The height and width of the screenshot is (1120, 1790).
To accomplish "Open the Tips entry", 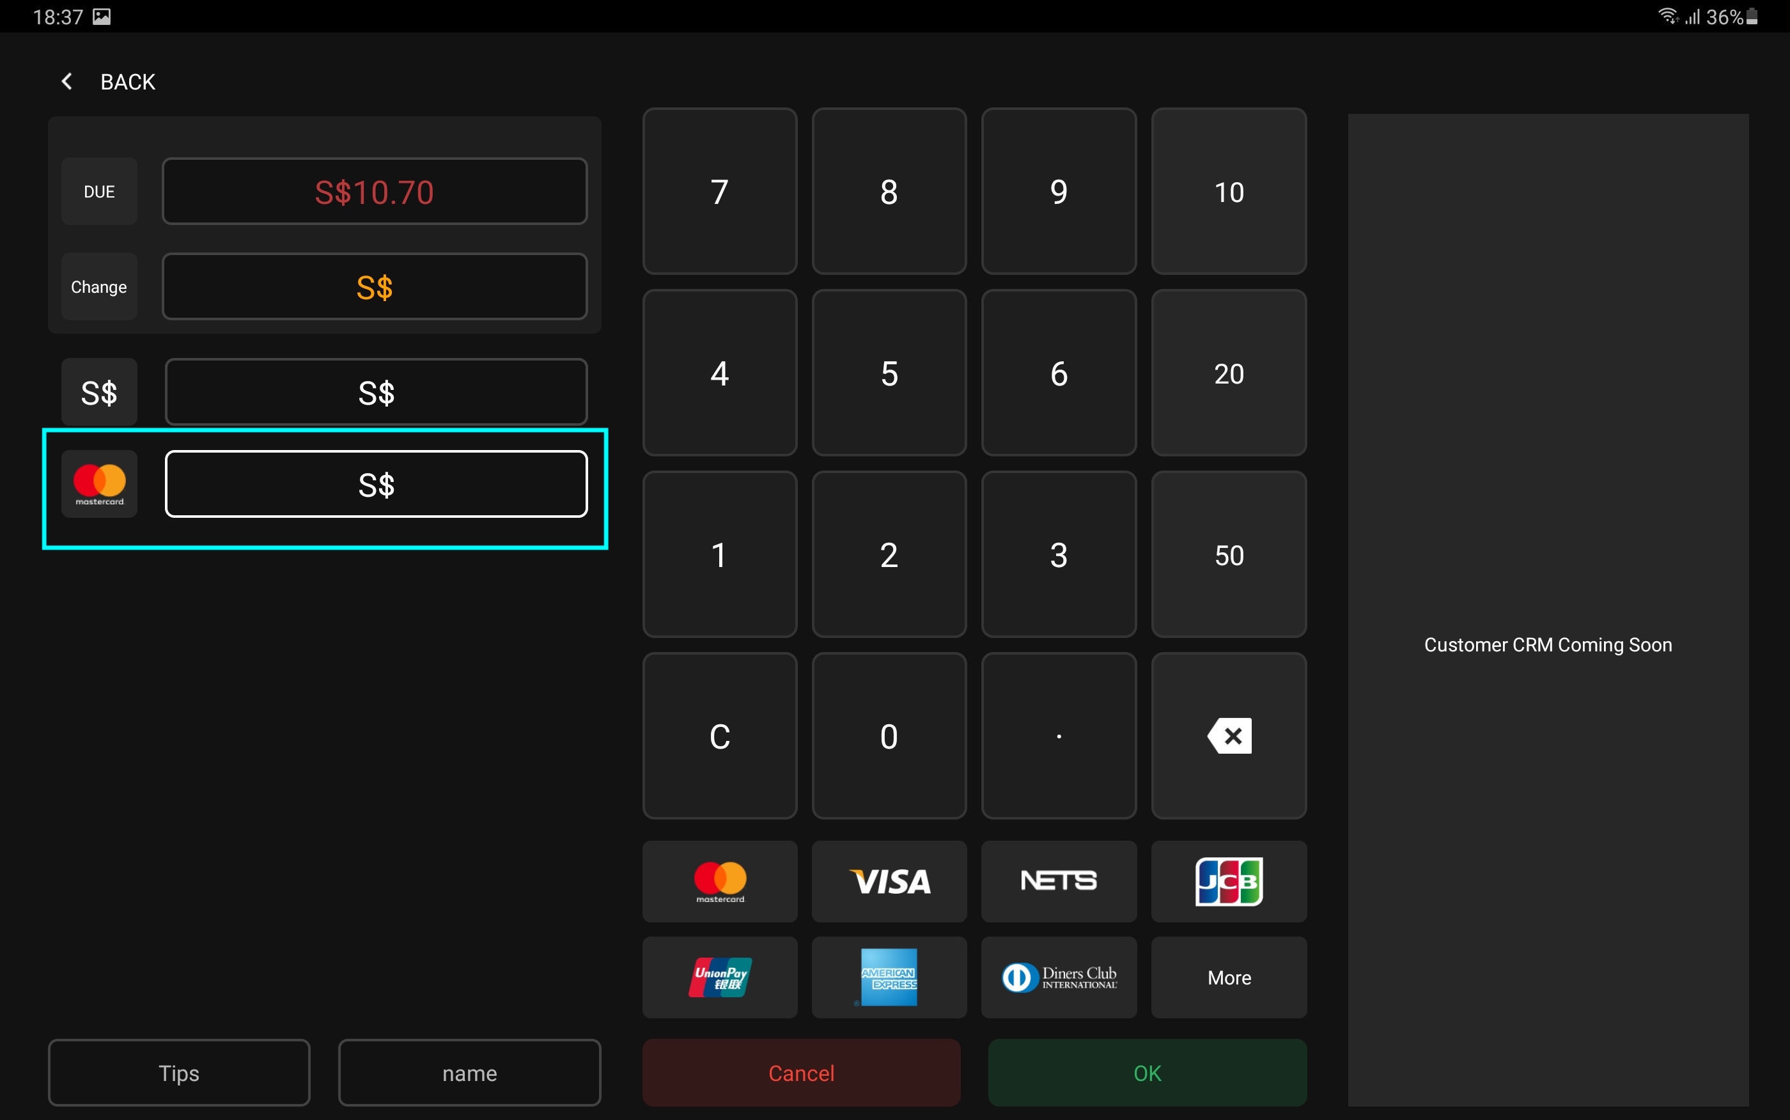I will coord(179,1073).
